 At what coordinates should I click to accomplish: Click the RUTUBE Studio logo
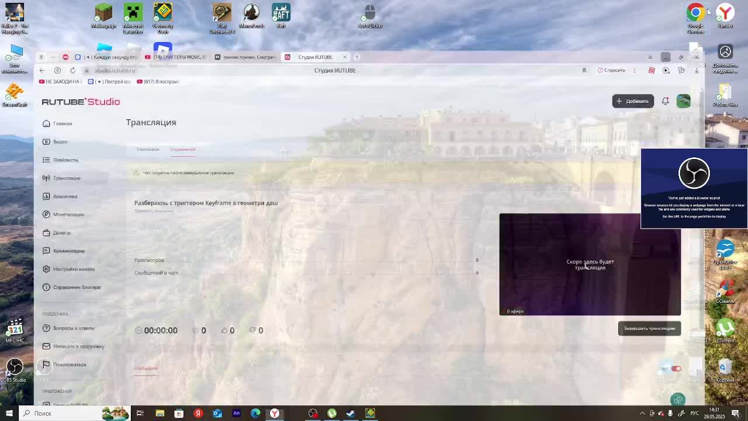click(81, 102)
